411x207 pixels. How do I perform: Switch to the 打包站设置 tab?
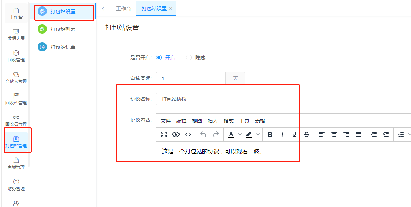[x=154, y=9]
